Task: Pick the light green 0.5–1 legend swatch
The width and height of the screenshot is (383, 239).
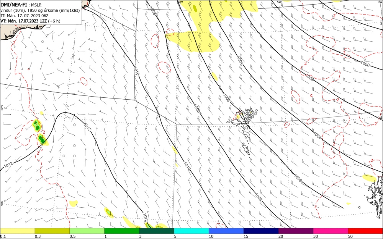Action: pos(87,231)
